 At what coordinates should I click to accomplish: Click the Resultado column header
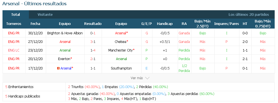[x=93, y=24]
